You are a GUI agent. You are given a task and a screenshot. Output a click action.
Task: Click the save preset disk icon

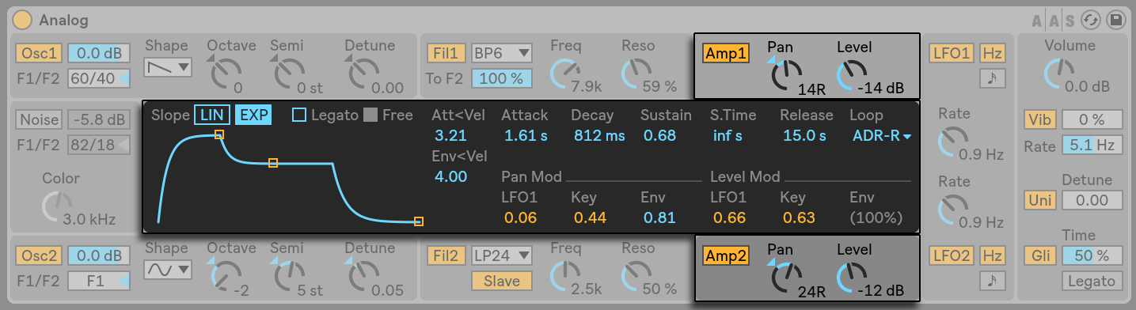pyautogui.click(x=1116, y=20)
